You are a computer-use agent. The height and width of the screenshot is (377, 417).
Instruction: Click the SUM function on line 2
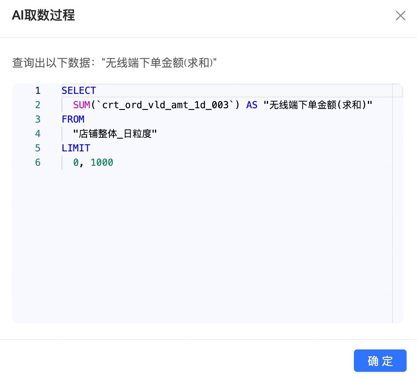[x=81, y=105]
